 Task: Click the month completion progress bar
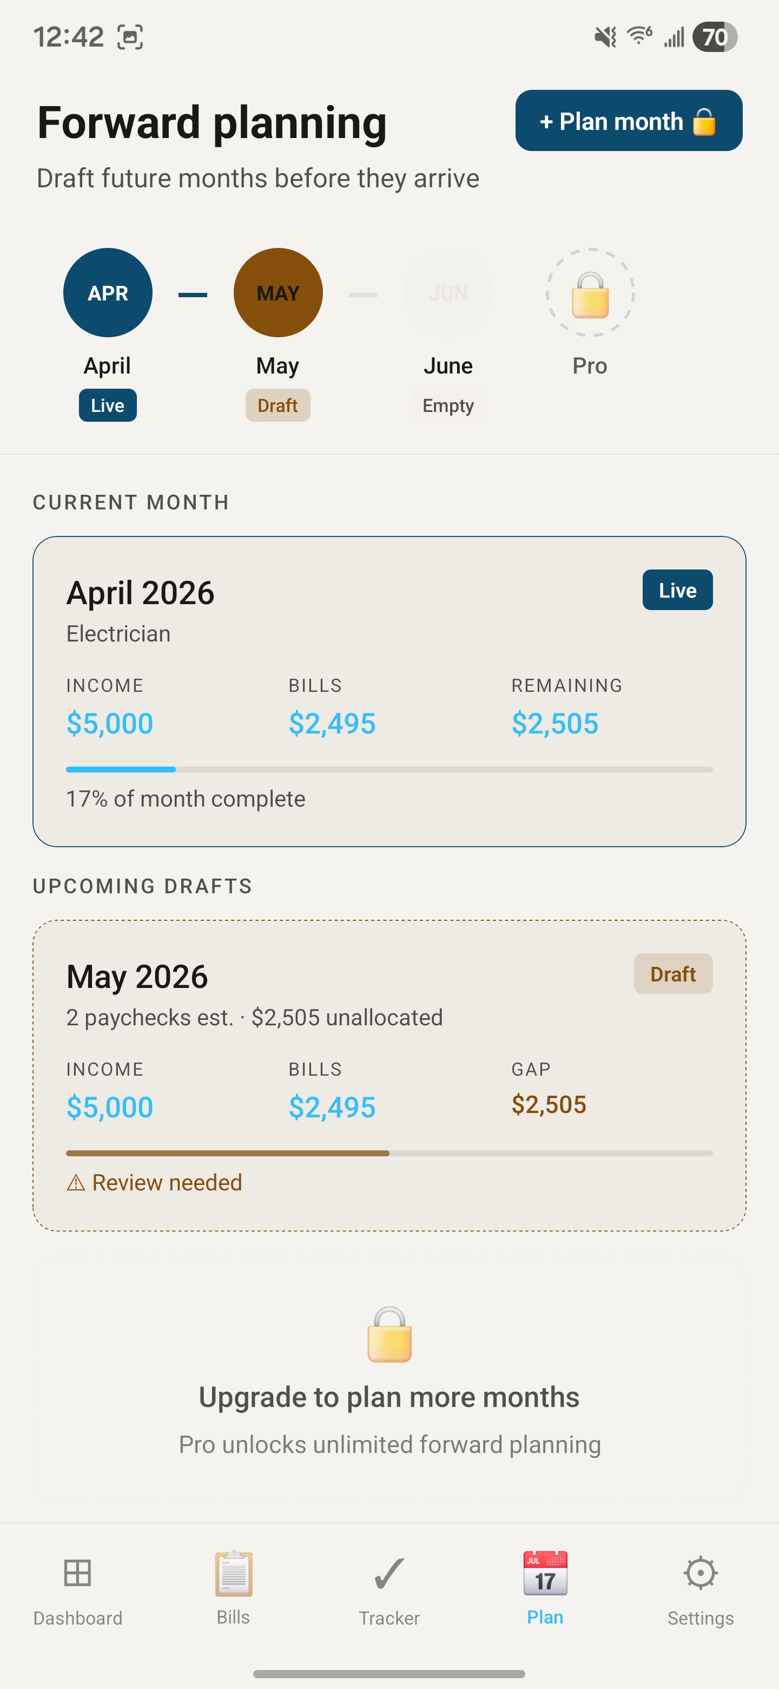click(389, 769)
